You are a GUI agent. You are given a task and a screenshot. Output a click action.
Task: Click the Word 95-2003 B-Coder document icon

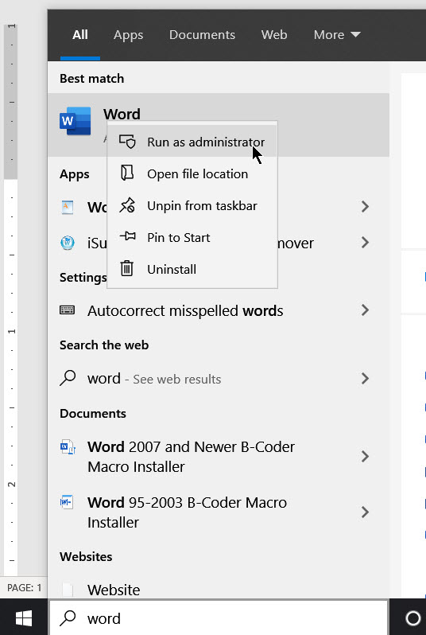(67, 502)
